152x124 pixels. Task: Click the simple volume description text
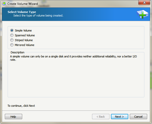(73, 58)
